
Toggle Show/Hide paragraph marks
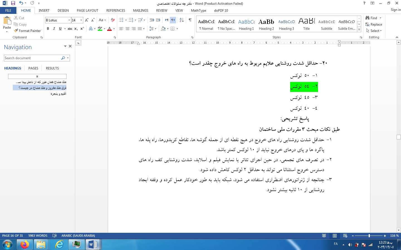click(190, 20)
